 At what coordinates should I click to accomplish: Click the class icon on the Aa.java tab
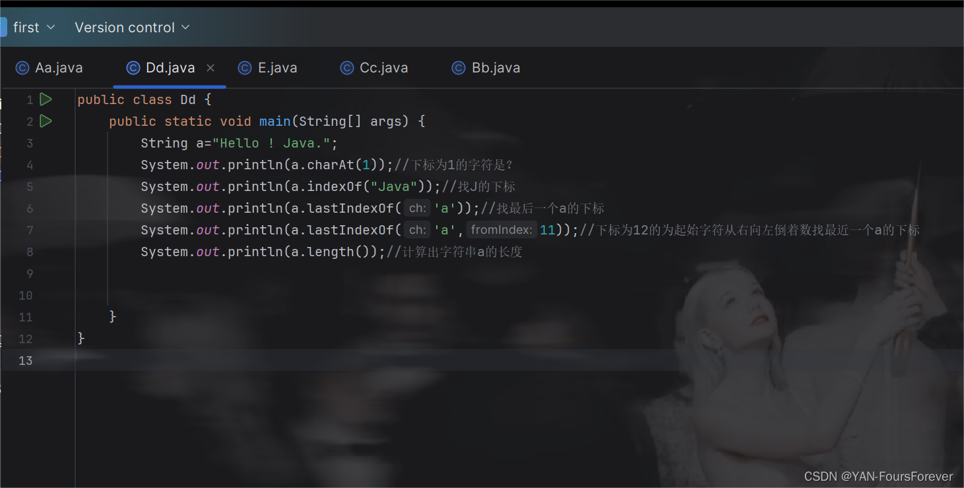(22, 67)
